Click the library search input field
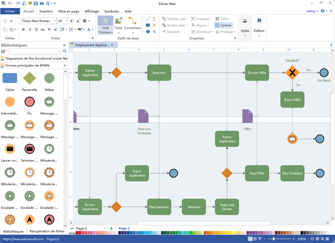The height and width of the screenshot is (243, 335). tap(35, 51)
